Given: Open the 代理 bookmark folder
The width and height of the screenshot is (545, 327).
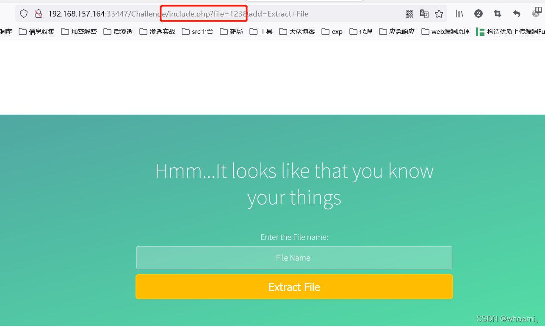Looking at the screenshot, I should 361,31.
